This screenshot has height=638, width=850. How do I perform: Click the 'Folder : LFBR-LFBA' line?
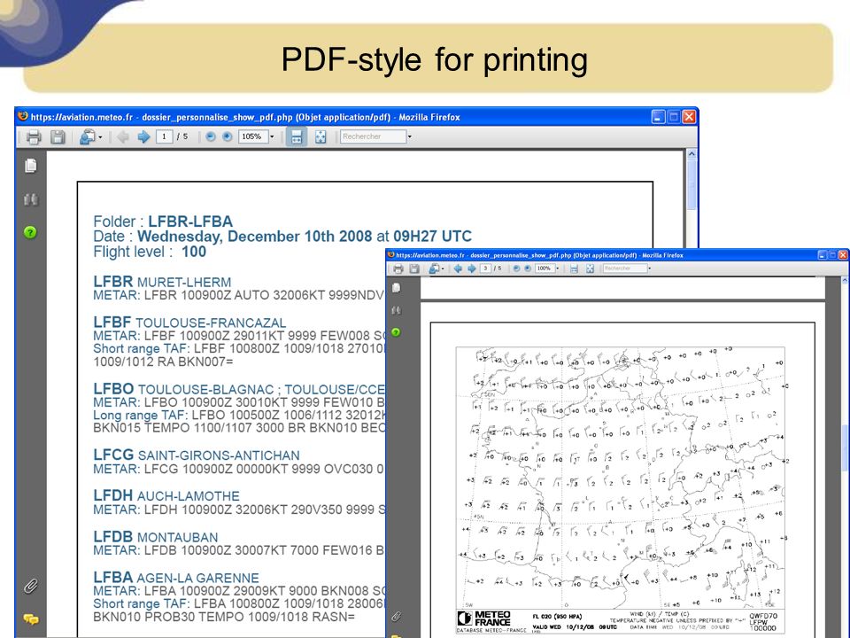163,222
